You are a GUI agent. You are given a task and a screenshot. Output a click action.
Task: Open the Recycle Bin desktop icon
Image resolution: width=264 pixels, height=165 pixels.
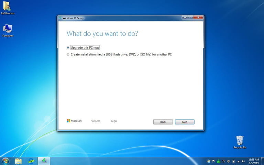click(x=240, y=141)
